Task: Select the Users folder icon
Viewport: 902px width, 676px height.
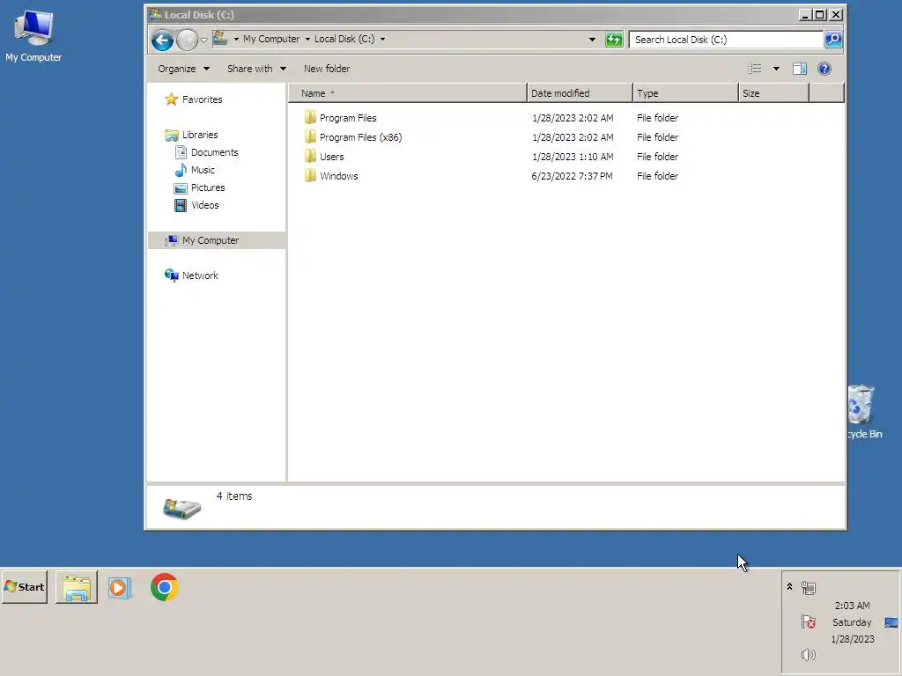Action: pos(310,157)
